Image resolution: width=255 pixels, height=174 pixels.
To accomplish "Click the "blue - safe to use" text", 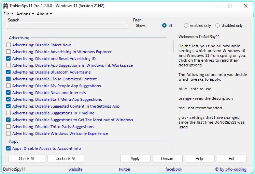I will point(195,89).
